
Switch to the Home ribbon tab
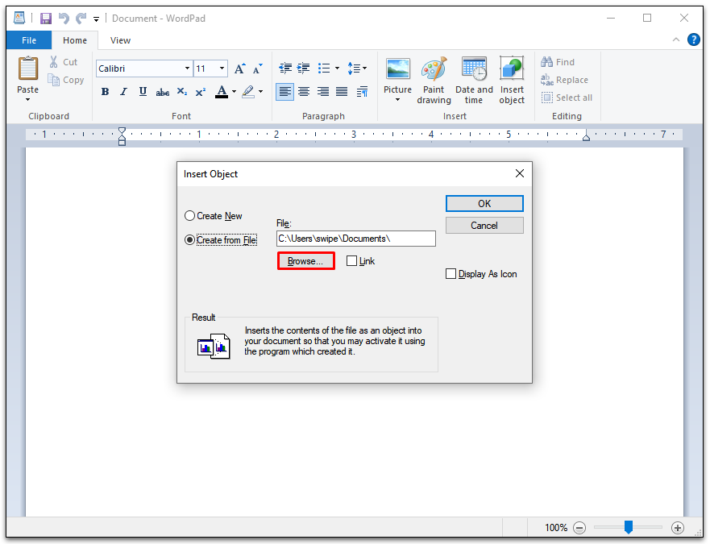[75, 40]
